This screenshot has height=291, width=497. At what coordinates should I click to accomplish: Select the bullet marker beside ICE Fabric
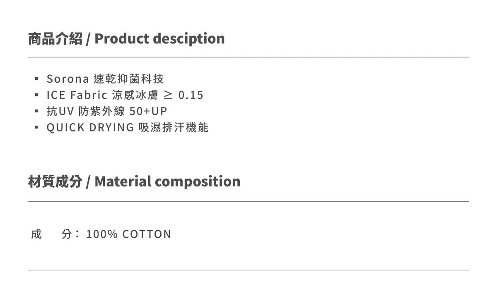(36, 95)
